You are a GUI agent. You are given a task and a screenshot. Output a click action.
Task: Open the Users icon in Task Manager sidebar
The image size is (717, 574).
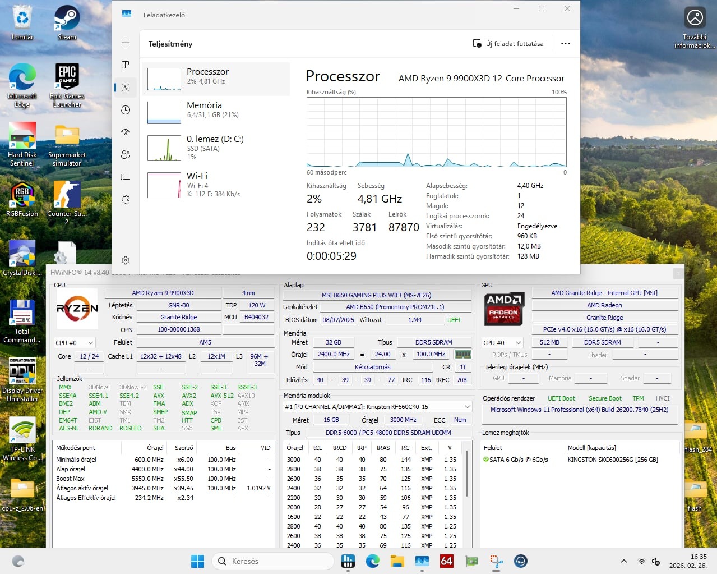click(126, 155)
